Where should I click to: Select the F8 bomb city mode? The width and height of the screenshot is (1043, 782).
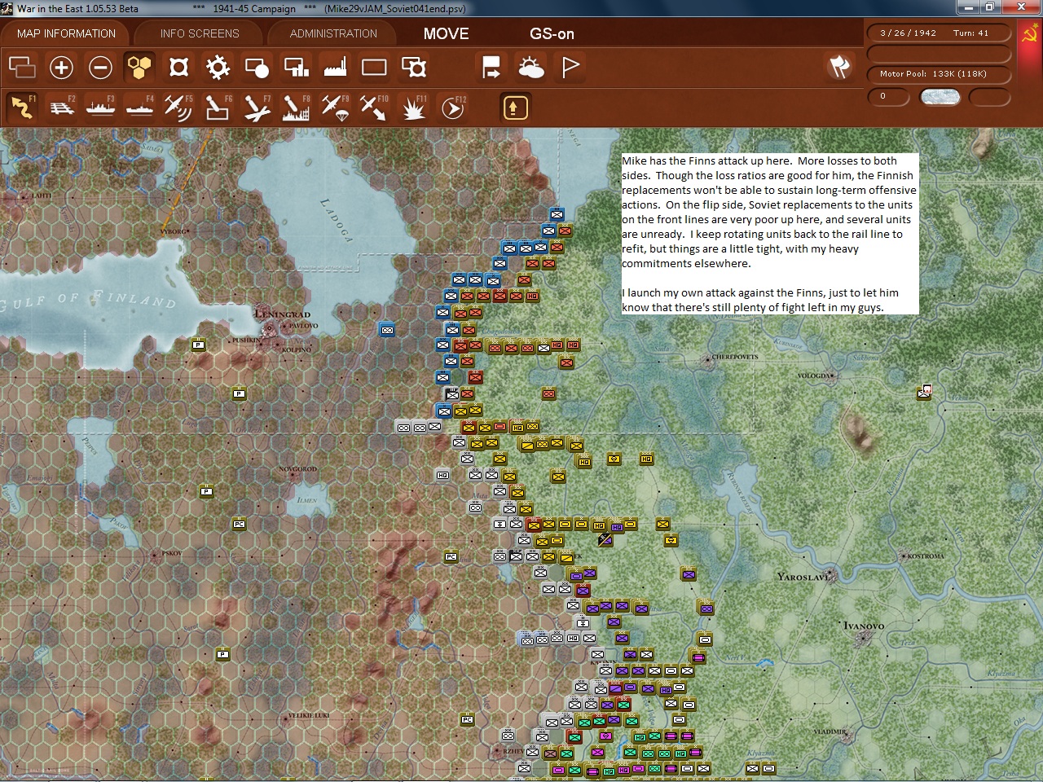[296, 107]
